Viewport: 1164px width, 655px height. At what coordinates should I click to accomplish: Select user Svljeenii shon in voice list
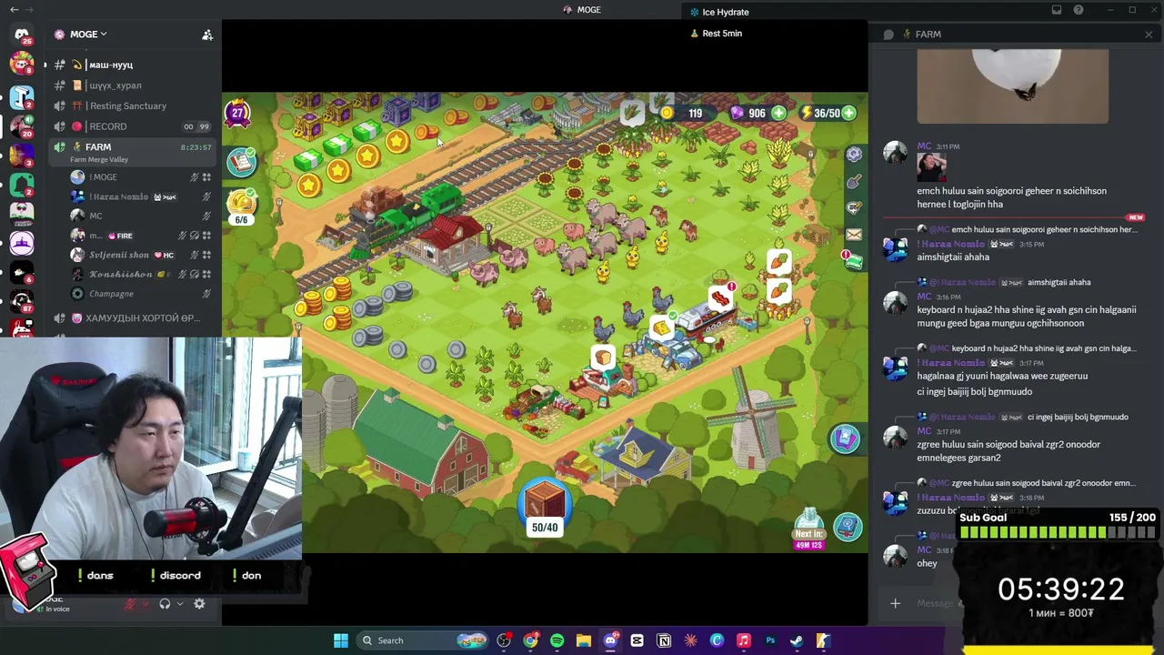tap(140, 255)
